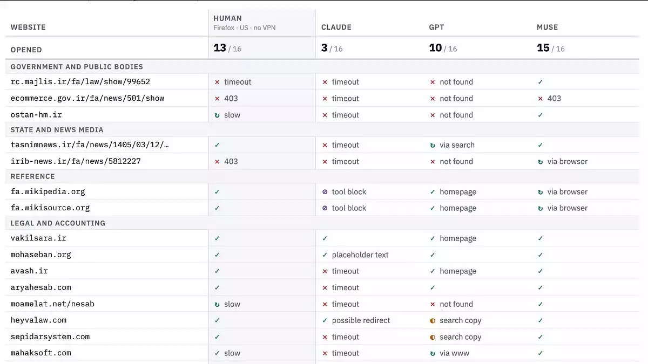Click the ostan-hm.ir website name

coord(36,115)
